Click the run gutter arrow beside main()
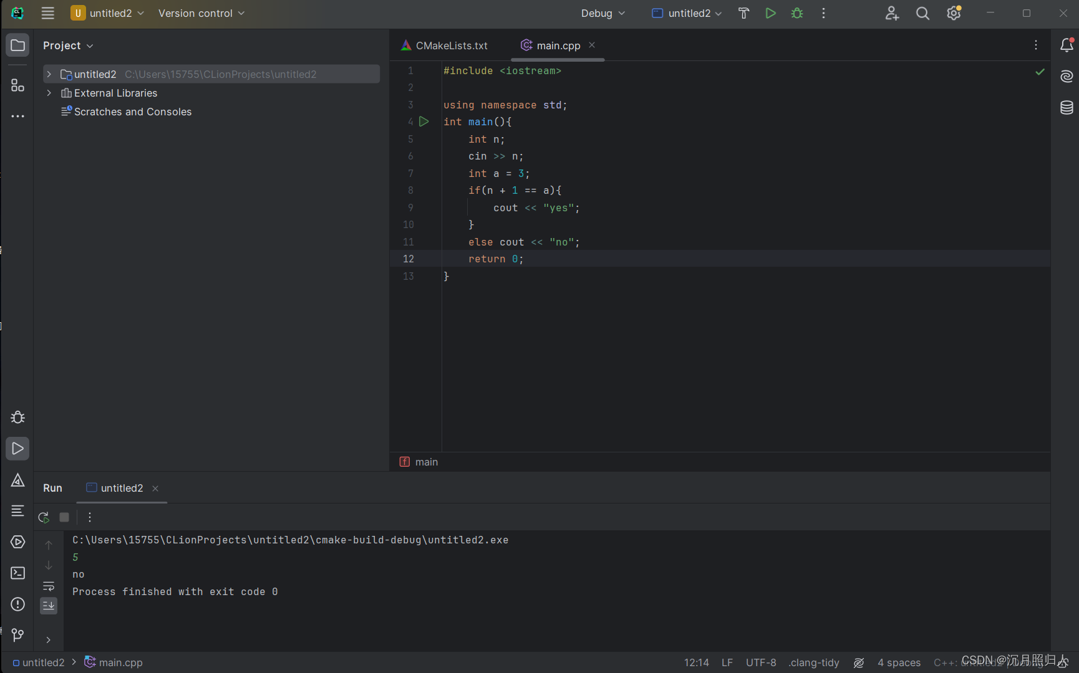This screenshot has height=673, width=1079. pyautogui.click(x=424, y=122)
